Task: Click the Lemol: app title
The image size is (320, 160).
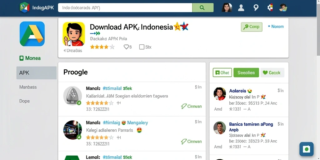Action: pyautogui.click(x=93, y=157)
